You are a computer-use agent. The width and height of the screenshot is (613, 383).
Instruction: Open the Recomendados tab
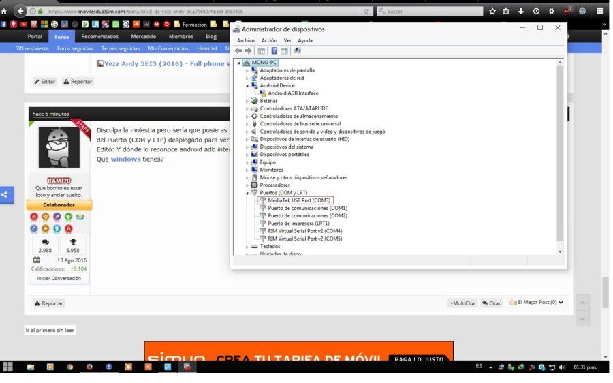click(99, 36)
